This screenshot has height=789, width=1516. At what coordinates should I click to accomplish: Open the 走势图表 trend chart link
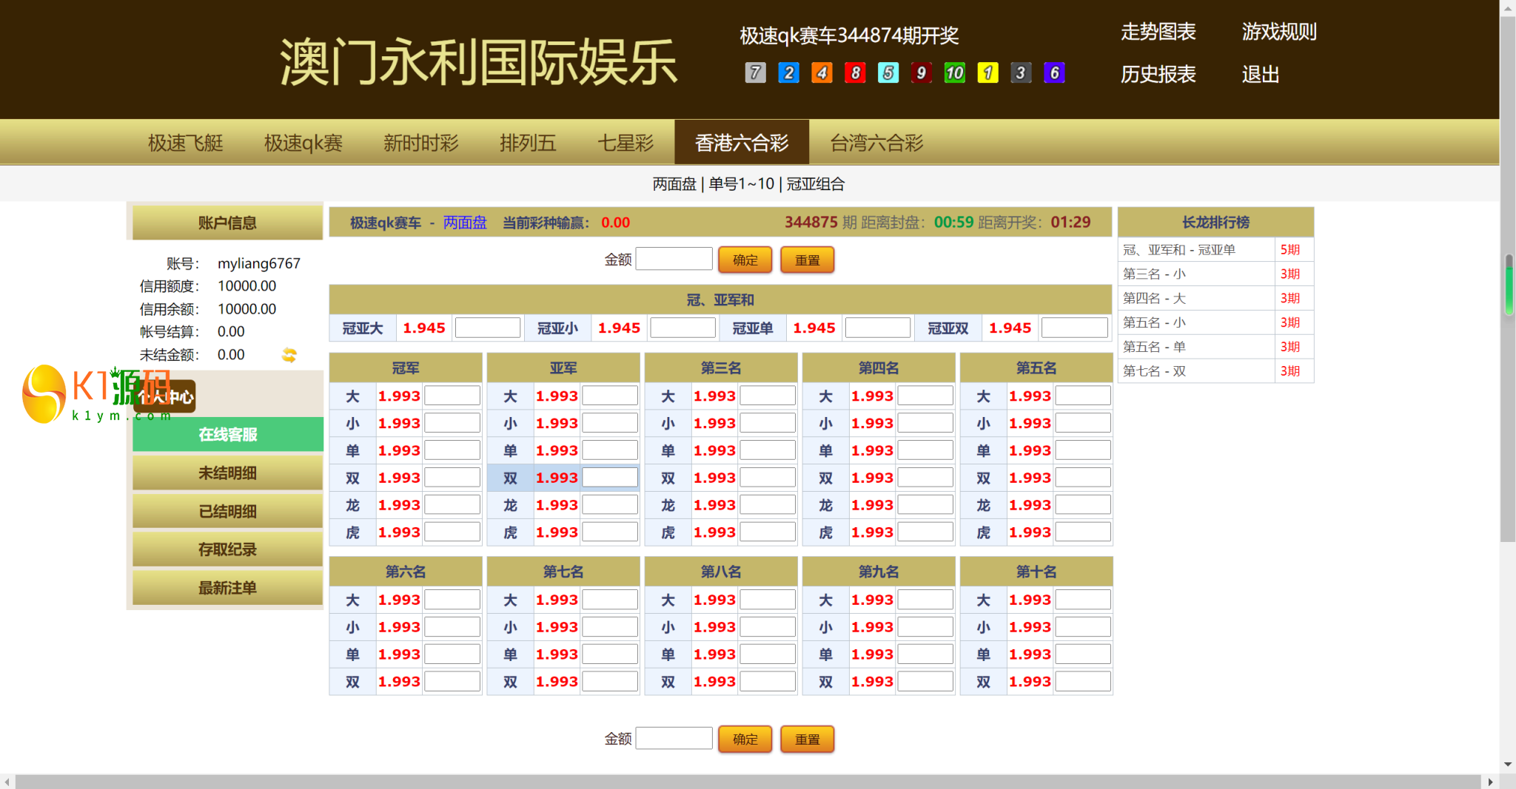click(1158, 32)
